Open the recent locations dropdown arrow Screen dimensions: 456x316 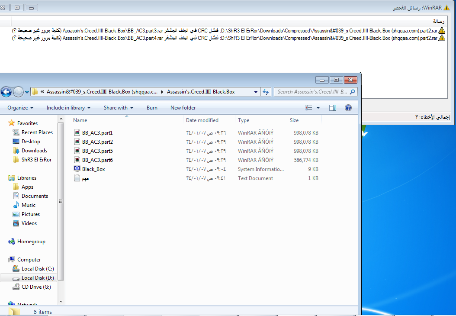coord(27,92)
